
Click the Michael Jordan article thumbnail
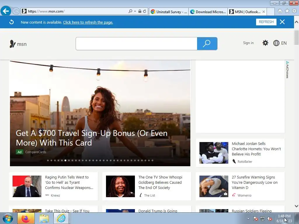(x=214, y=153)
